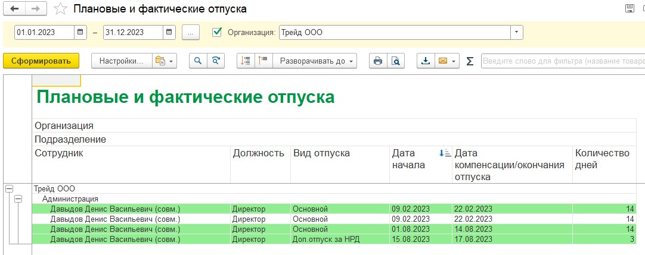Open report Настройки
The height and width of the screenshot is (255, 645).
pyautogui.click(x=122, y=61)
